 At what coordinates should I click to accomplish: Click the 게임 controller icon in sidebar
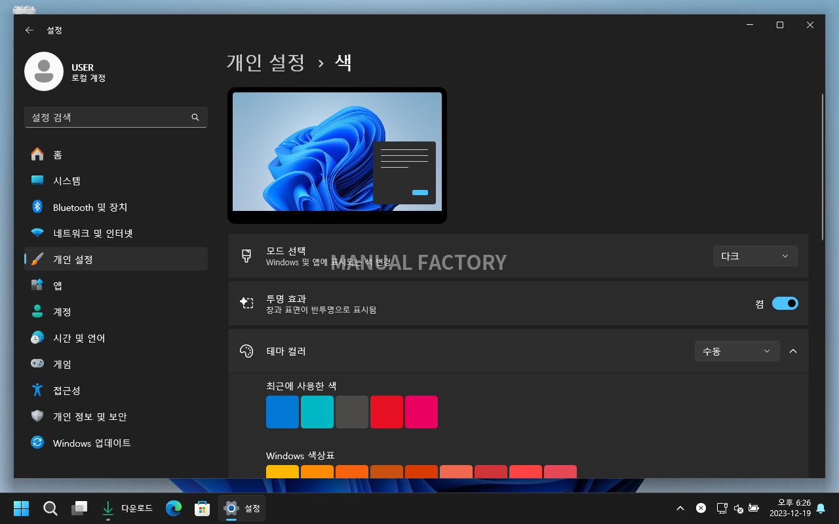(37, 364)
